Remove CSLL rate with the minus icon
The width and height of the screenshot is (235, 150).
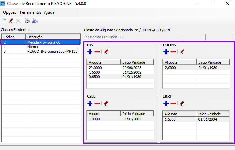click(x=97, y=103)
